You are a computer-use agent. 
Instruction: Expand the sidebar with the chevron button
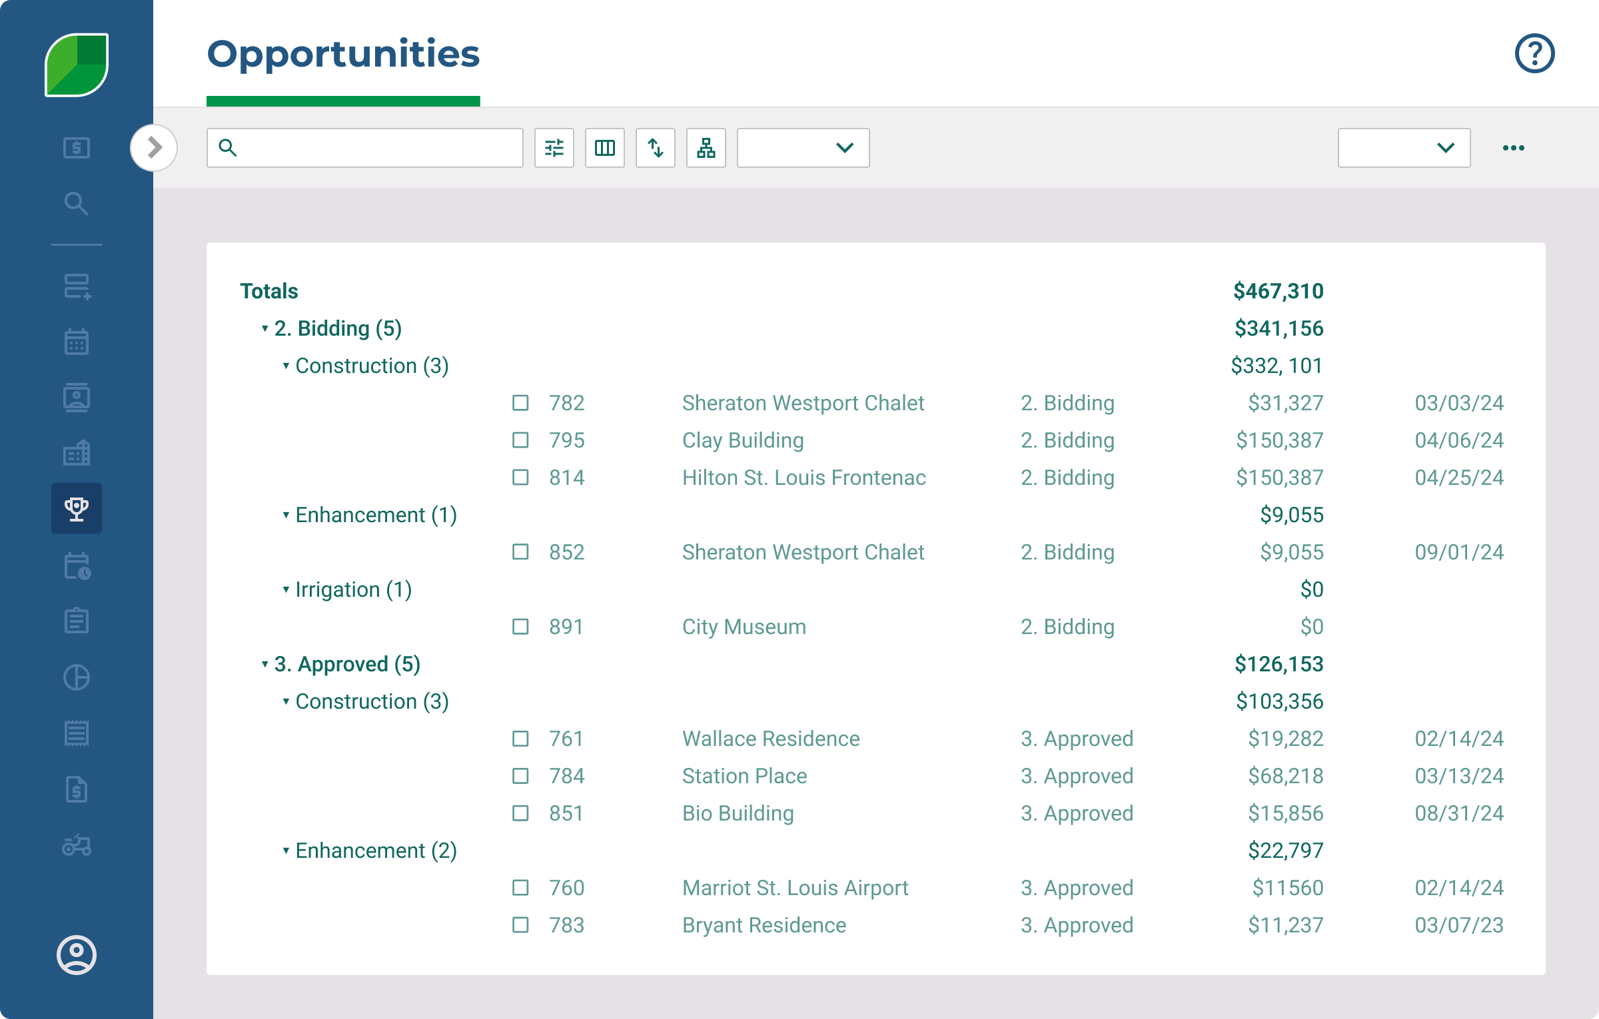[154, 147]
